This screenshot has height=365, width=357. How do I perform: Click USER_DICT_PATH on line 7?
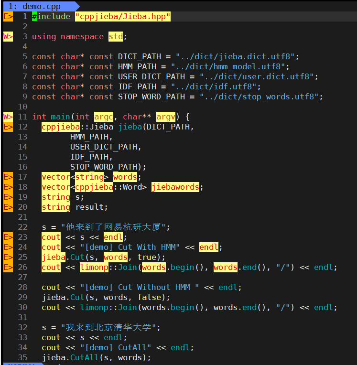(151, 76)
